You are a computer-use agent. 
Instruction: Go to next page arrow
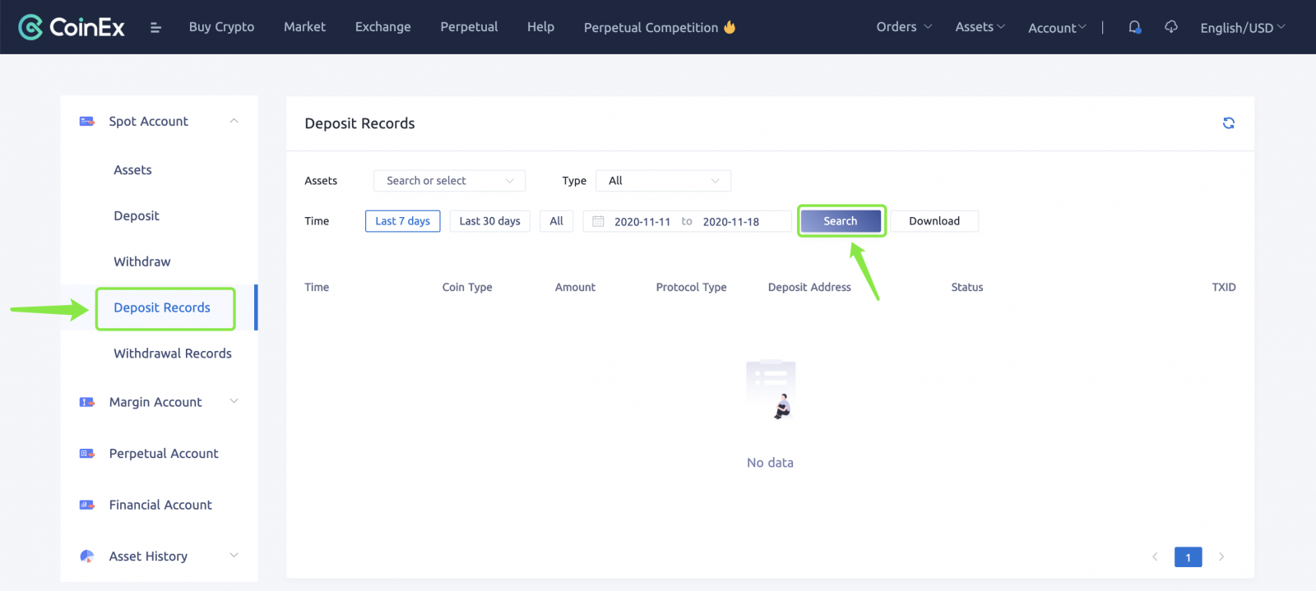pos(1221,557)
